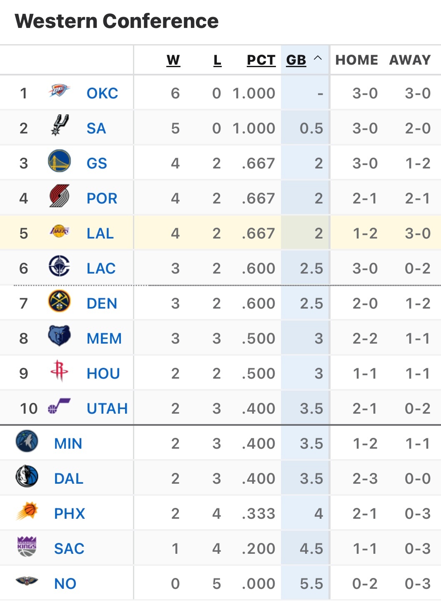Image resolution: width=441 pixels, height=603 pixels.
Task: Sort standings by W column header
Action: (x=173, y=60)
